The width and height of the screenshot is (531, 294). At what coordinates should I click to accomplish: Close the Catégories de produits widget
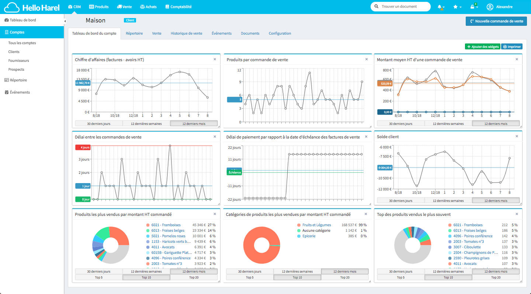tap(366, 214)
